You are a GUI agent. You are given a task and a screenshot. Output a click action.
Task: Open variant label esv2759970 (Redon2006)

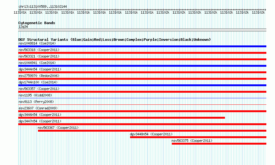click(x=39, y=76)
